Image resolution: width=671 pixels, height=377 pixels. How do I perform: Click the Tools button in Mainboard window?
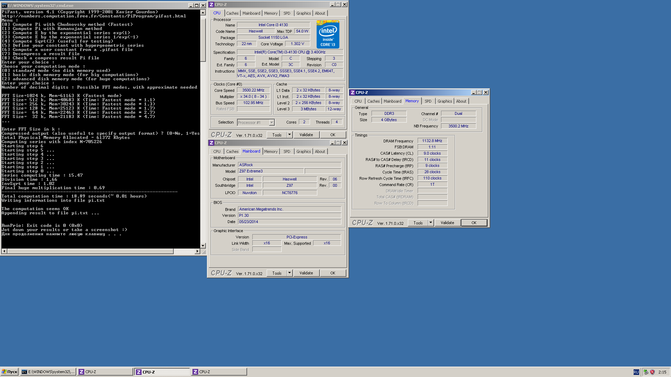(x=277, y=273)
